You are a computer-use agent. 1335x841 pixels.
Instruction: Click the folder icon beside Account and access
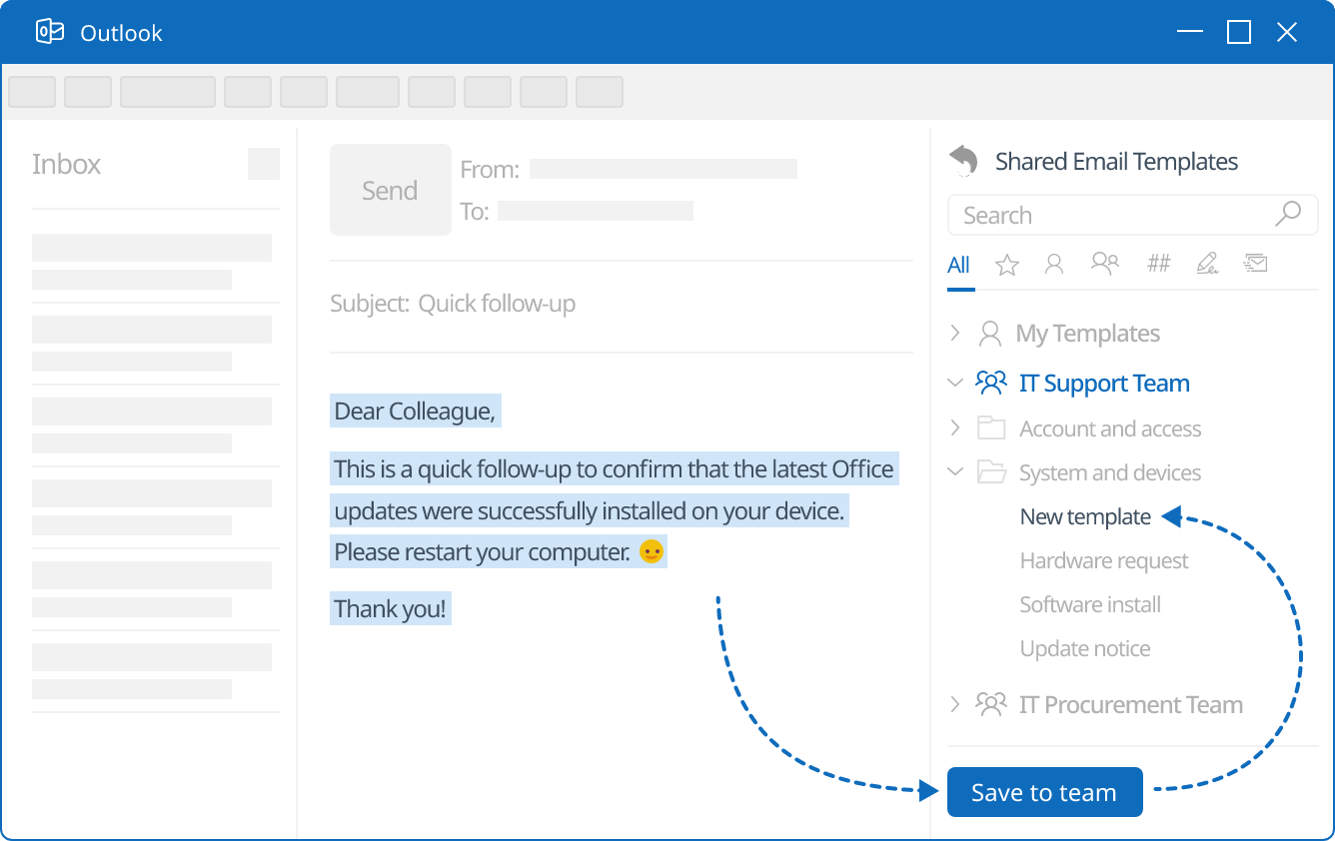point(991,427)
